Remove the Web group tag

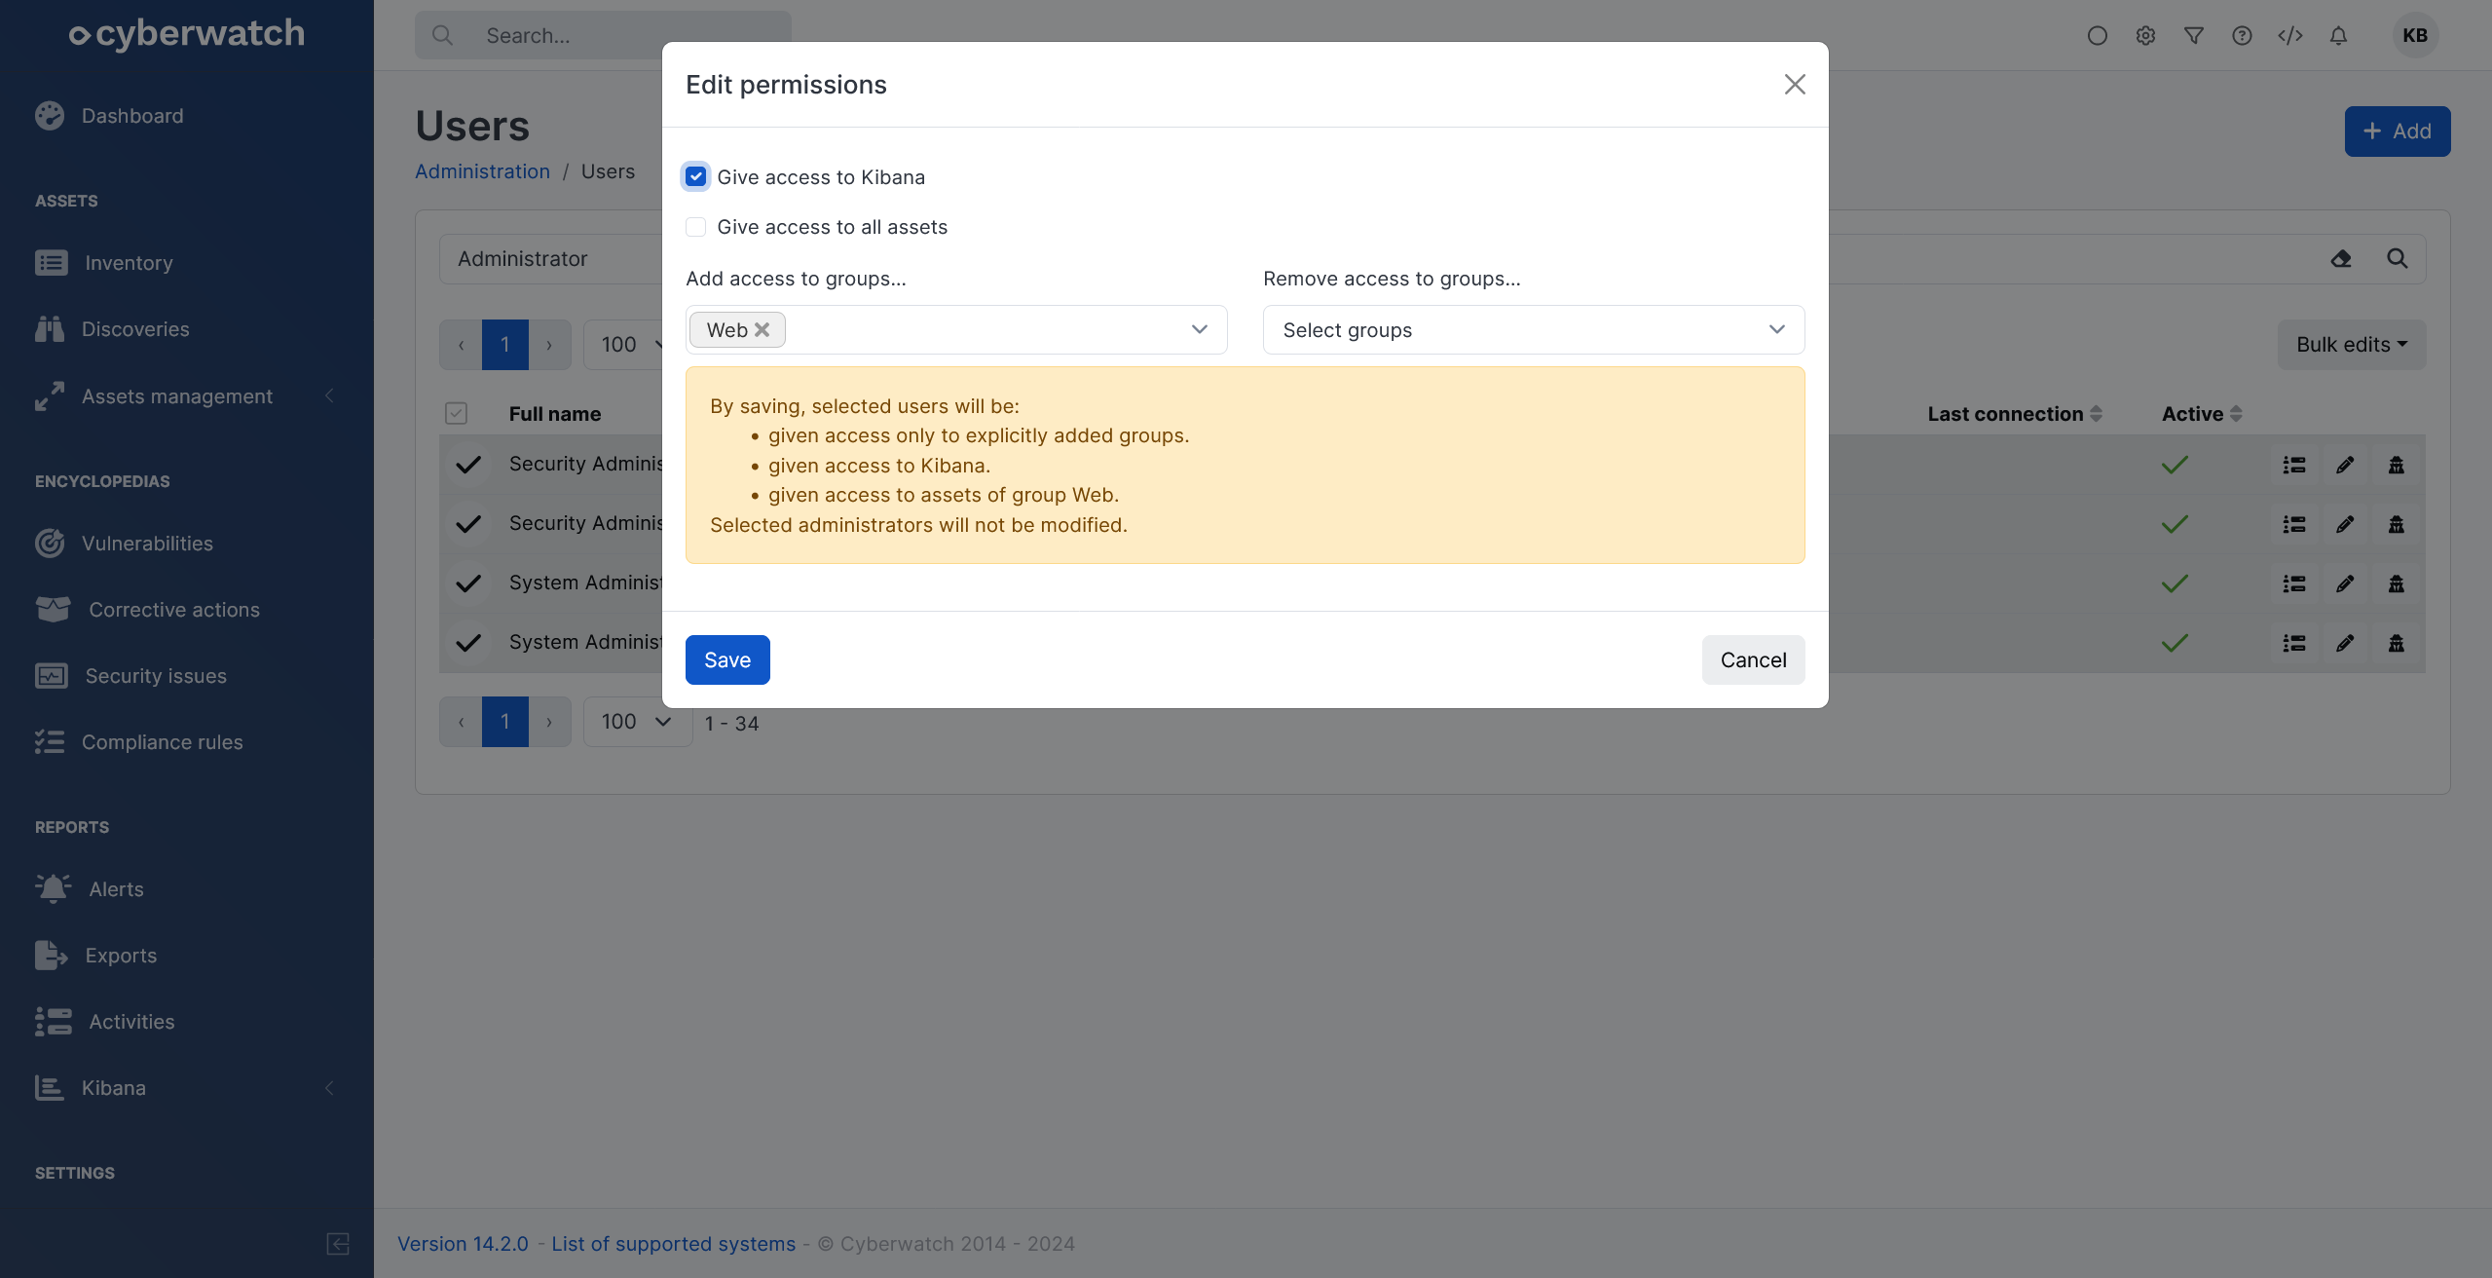[x=762, y=330]
